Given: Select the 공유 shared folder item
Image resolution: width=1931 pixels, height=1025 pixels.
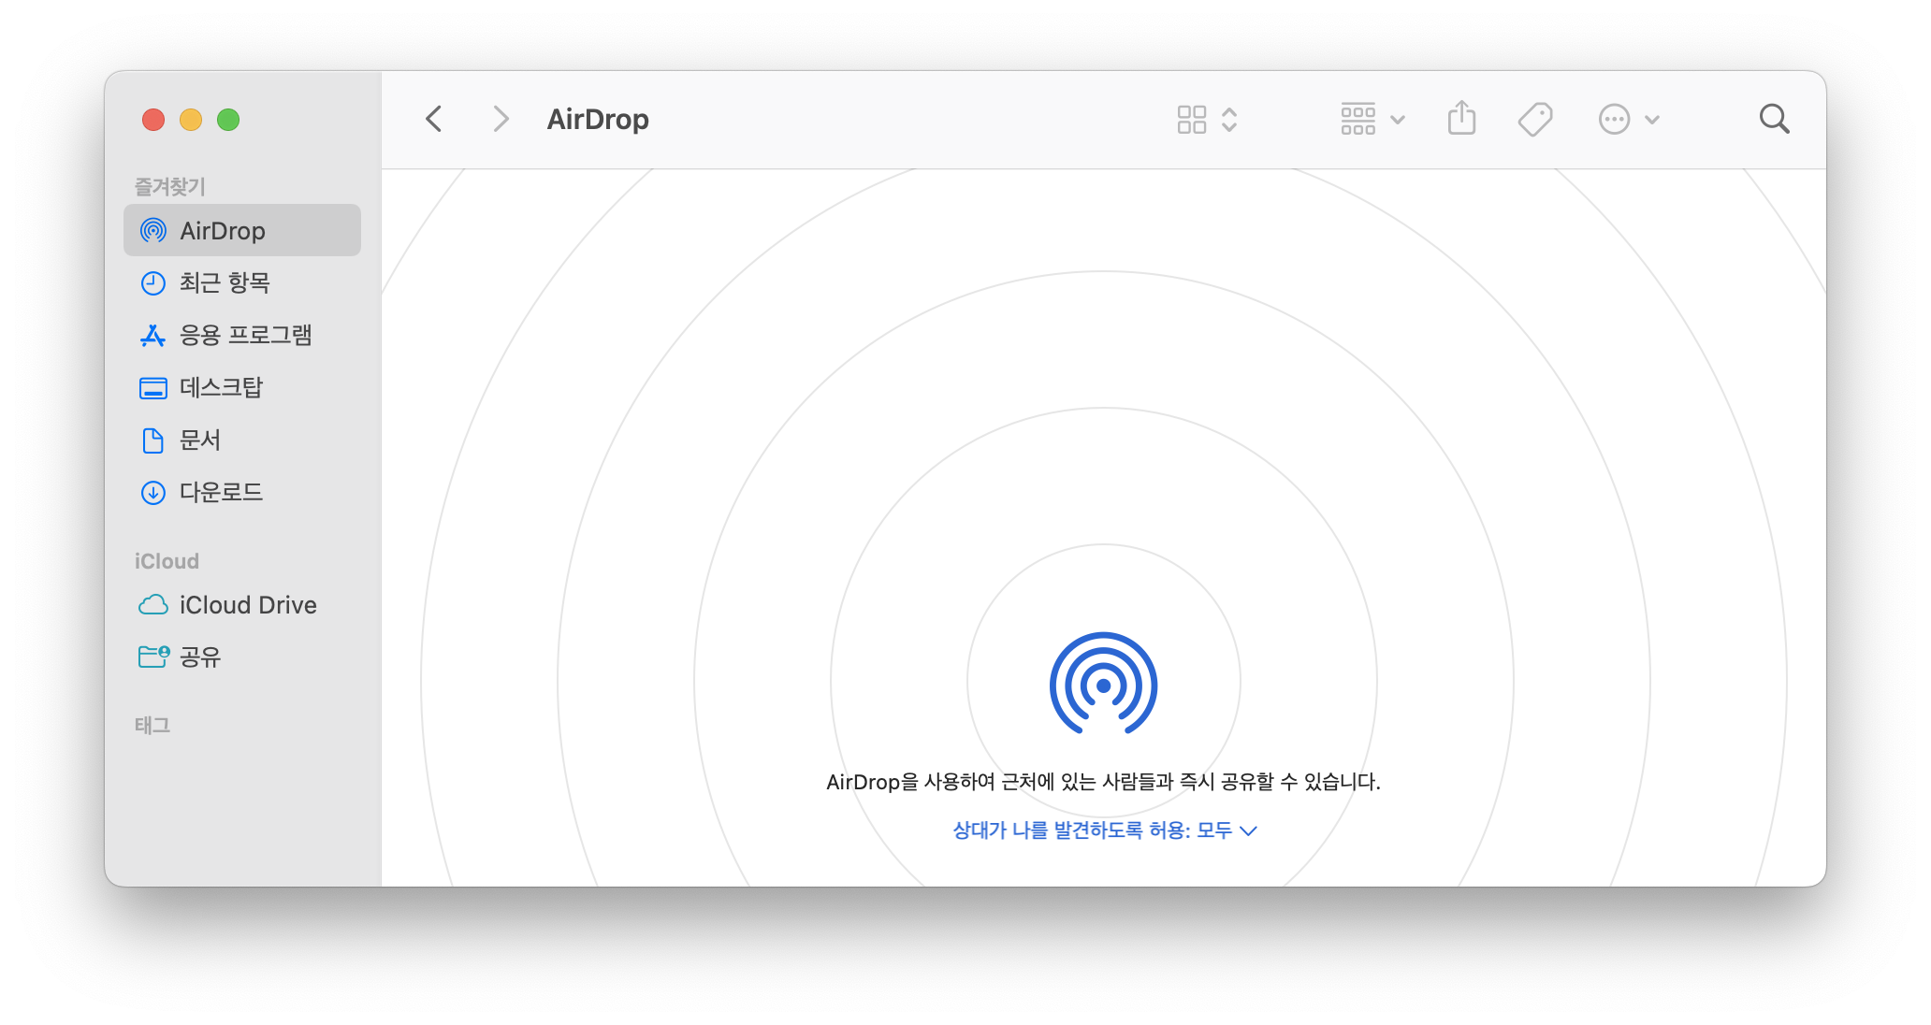Looking at the screenshot, I should coord(199,657).
